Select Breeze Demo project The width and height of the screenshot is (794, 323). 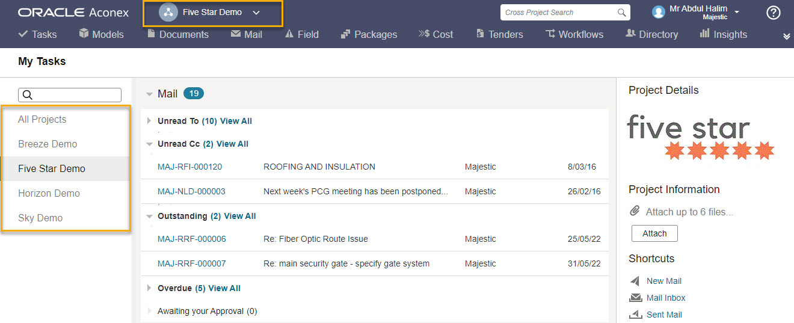(48, 144)
